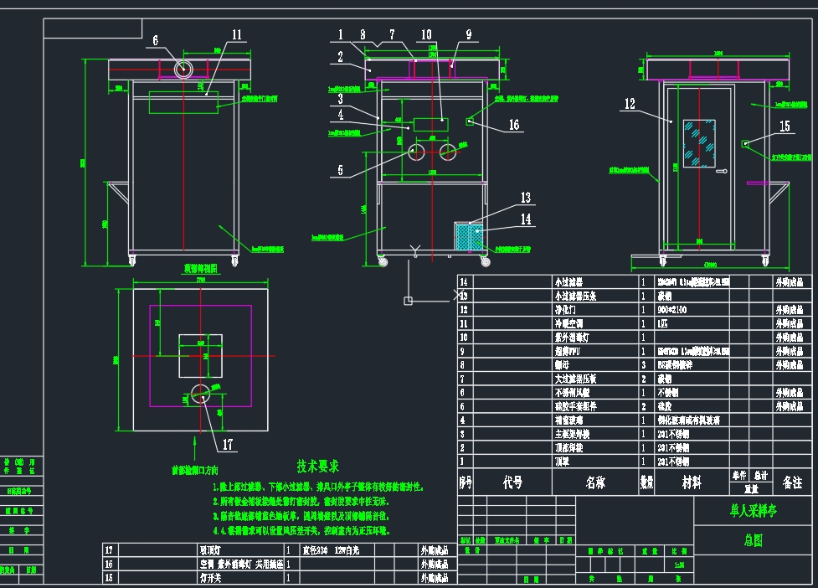Screen dimensions: 818x588
Task: Select the air conditioner rectangle in the left view
Action: point(183,102)
